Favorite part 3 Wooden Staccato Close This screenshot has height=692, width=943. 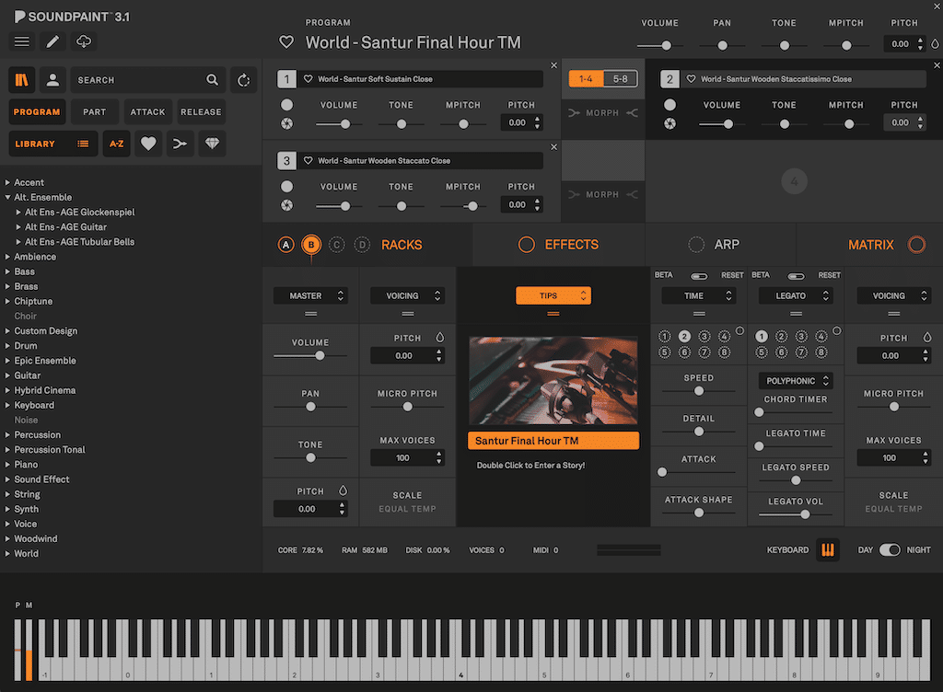pos(308,160)
